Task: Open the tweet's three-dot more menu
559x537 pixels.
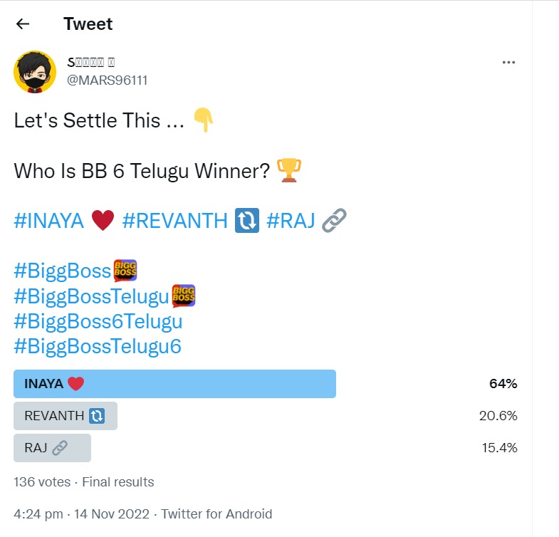Action: coord(508,63)
